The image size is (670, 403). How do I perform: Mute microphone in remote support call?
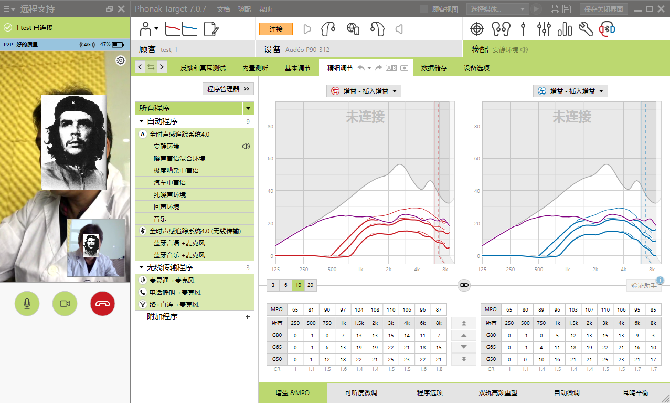[x=27, y=304]
